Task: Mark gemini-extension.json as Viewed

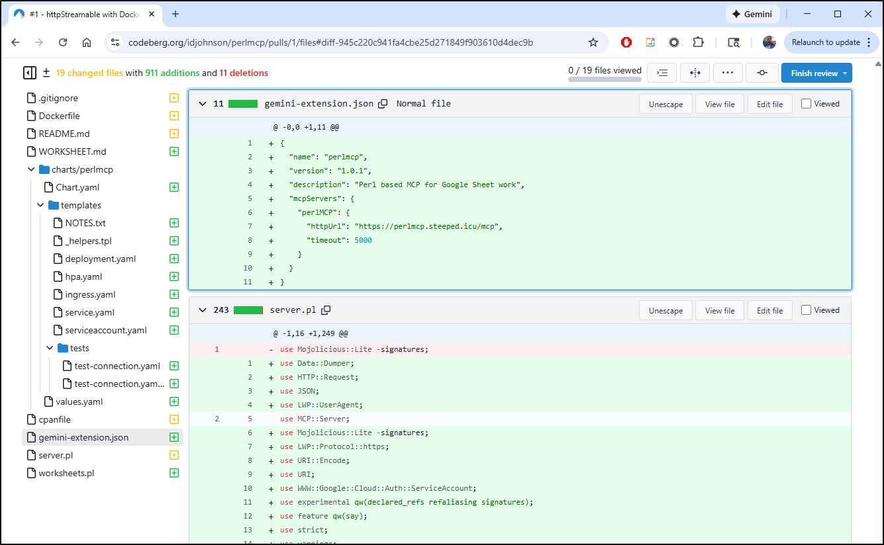Action: 806,104
